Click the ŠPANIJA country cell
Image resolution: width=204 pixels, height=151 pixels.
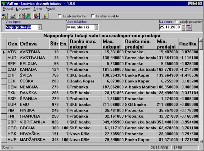pos(34,99)
